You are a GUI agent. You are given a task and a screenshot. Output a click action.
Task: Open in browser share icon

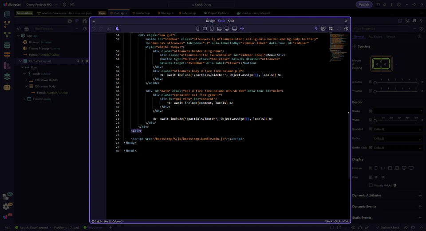[323, 28]
